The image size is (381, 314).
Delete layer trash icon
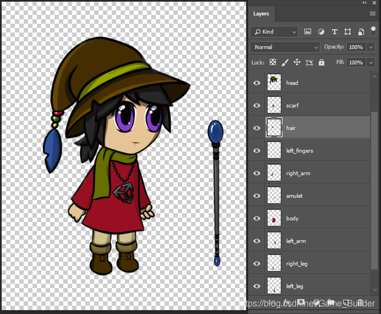(x=360, y=302)
